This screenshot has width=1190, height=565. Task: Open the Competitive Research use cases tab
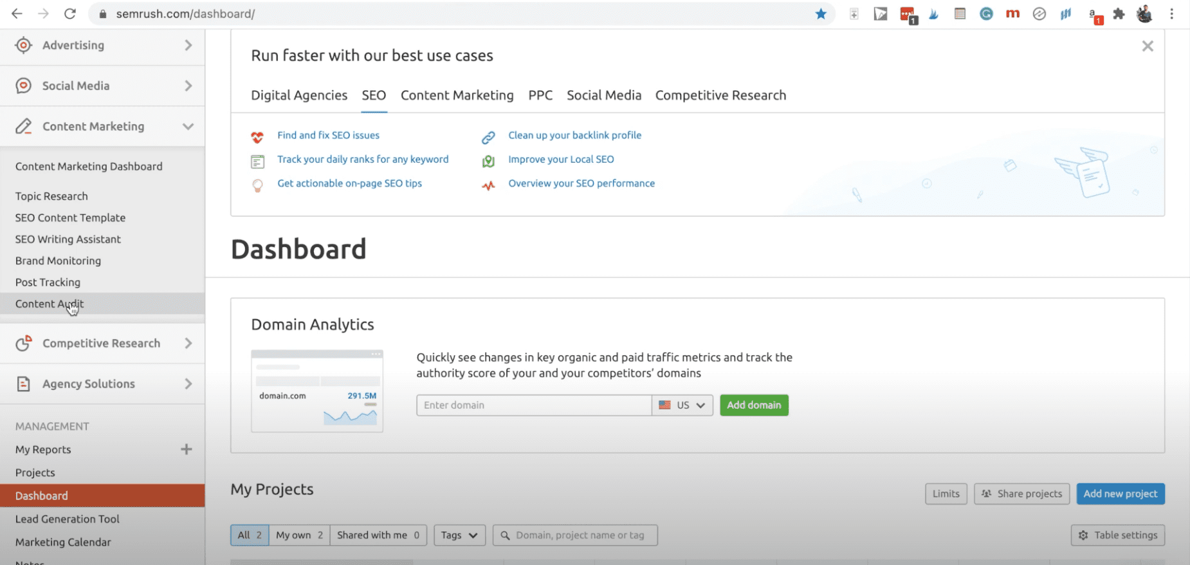tap(720, 95)
